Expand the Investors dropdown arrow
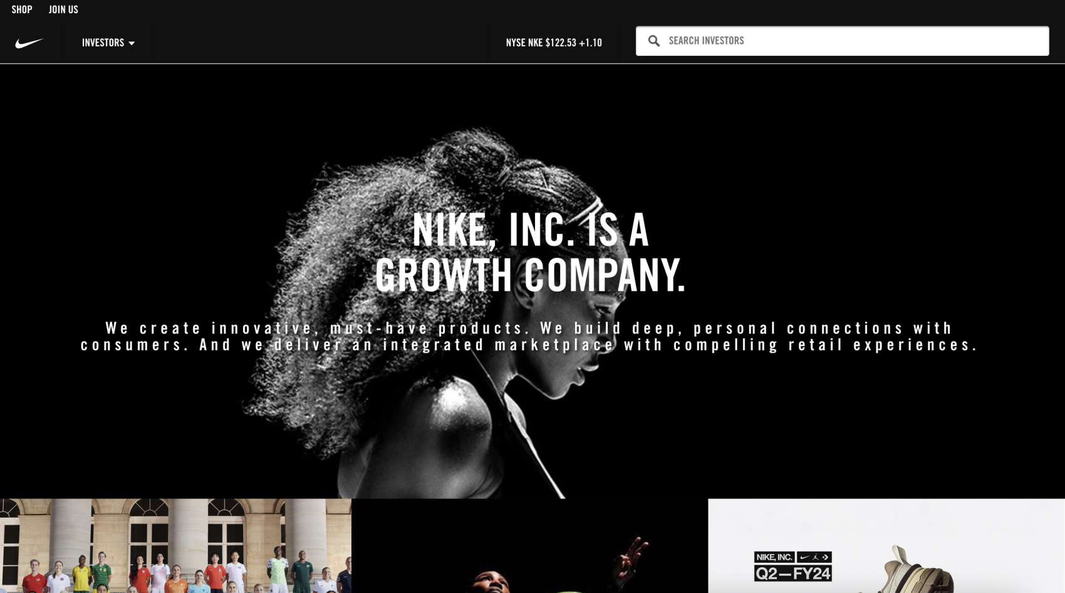 pos(132,43)
